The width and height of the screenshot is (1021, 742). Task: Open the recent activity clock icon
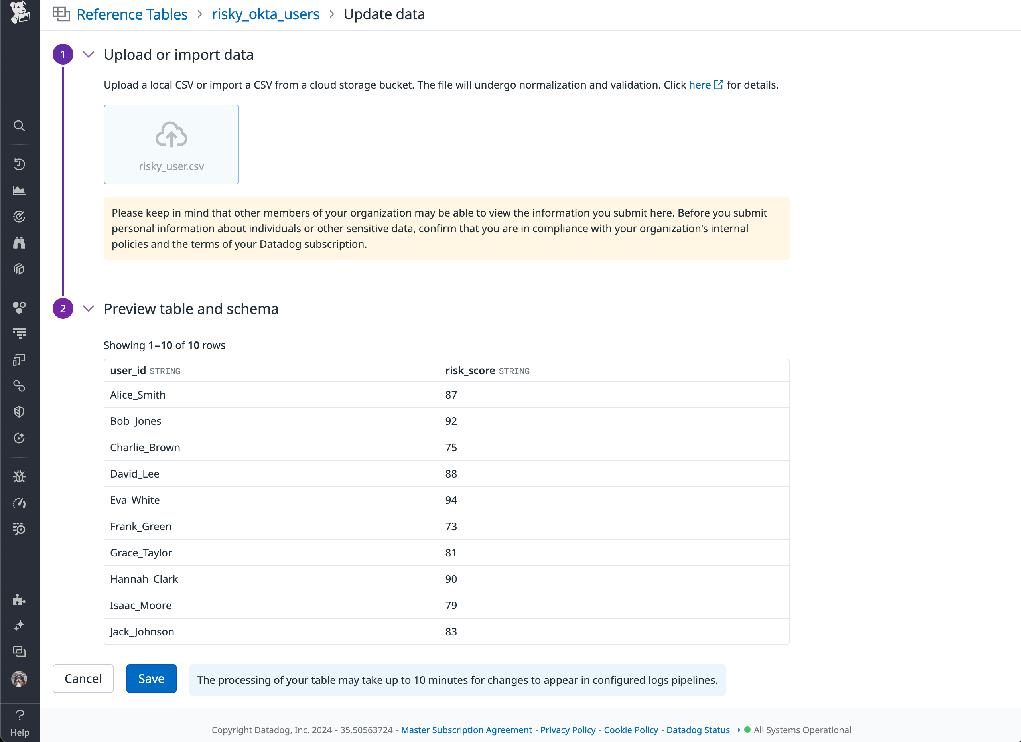[20, 164]
